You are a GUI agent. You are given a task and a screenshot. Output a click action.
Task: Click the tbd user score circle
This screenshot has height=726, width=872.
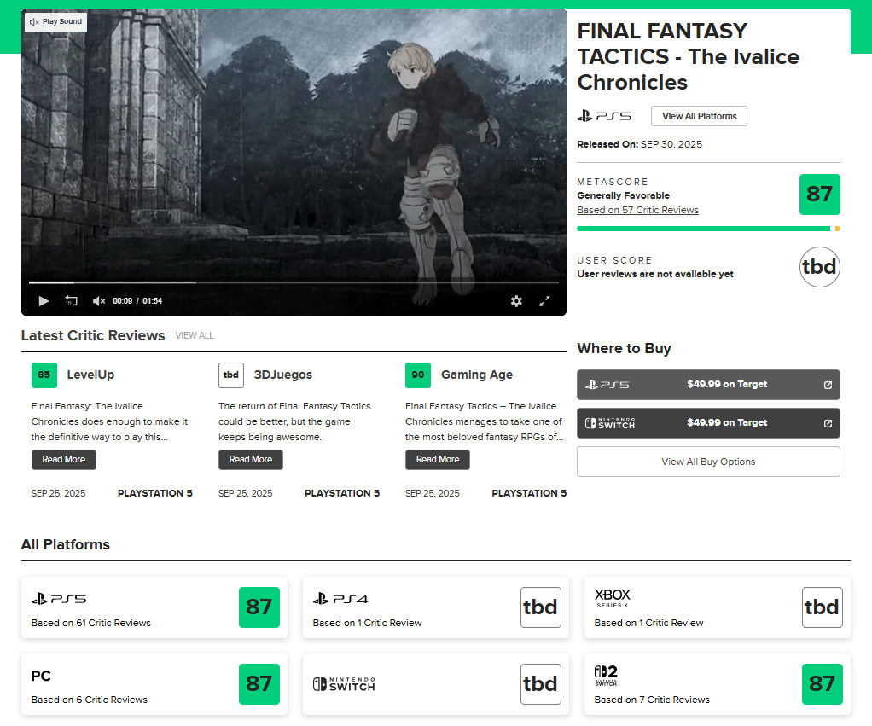(x=819, y=267)
